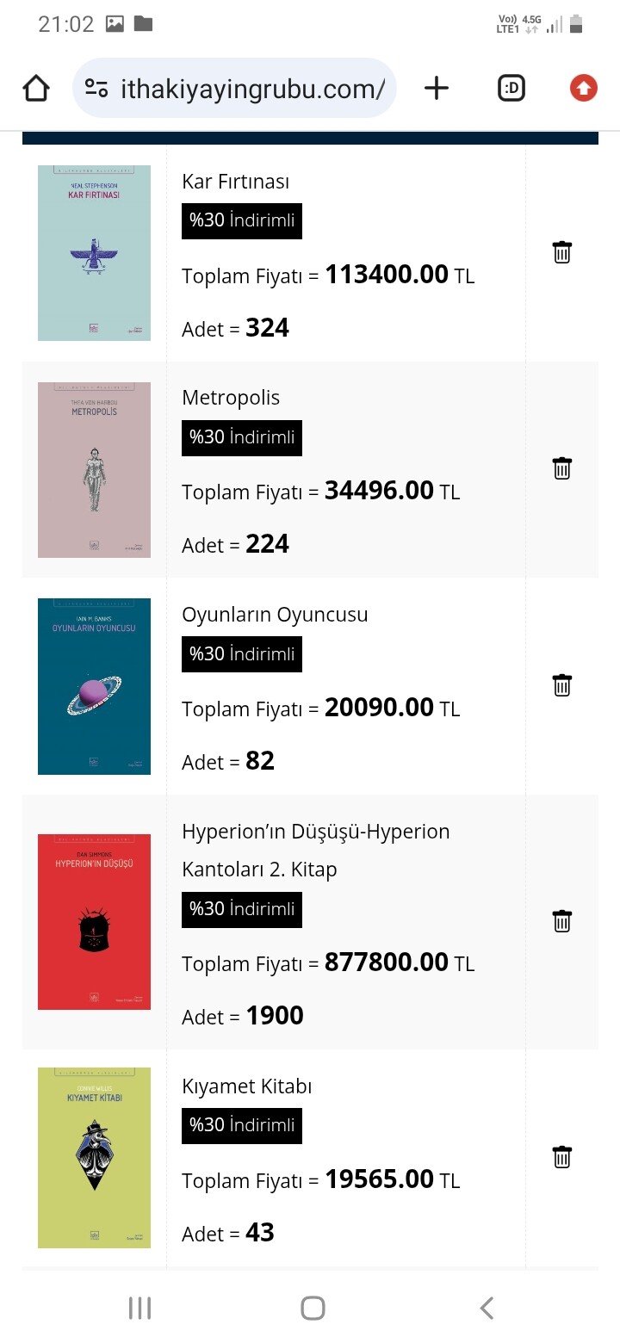
Task: Remove Kıyamet Kitabı with trash icon
Action: (561, 1157)
